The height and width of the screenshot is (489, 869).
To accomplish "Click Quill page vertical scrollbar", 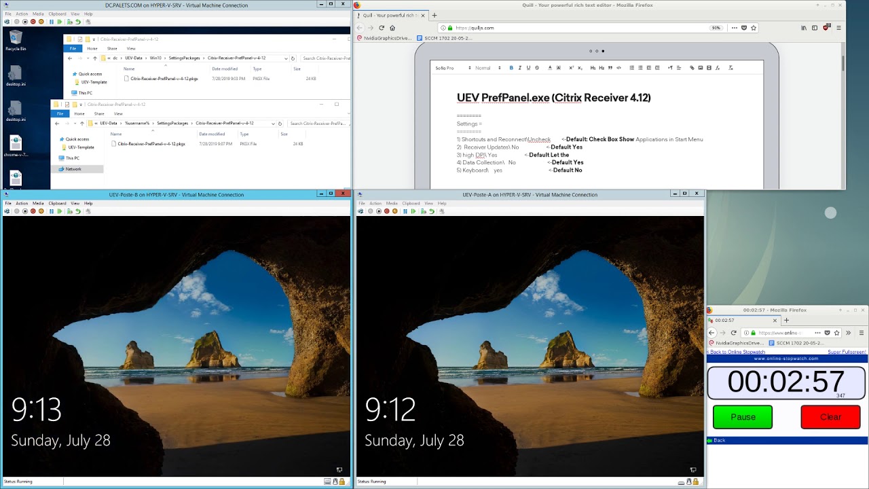I will point(843,62).
